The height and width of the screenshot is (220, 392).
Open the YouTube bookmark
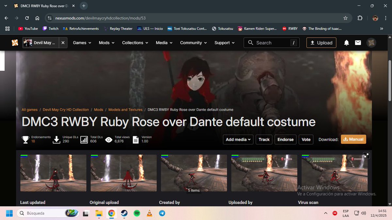[x=28, y=29]
